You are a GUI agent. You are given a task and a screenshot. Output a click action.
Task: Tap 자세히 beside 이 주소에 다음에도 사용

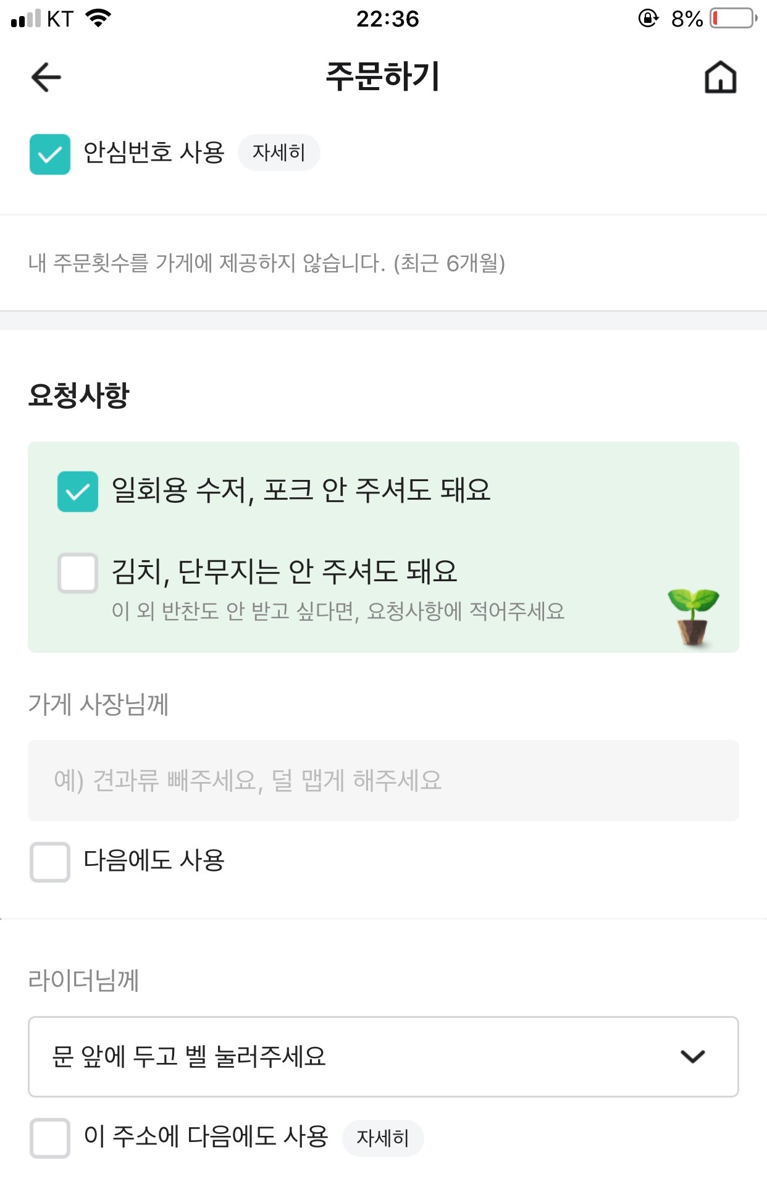(383, 1138)
